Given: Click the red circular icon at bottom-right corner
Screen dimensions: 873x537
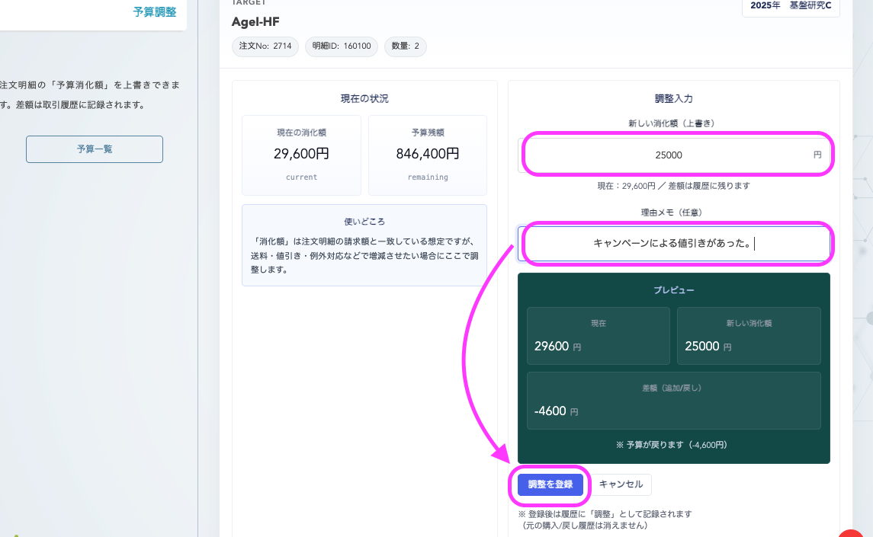Looking at the screenshot, I should pos(854,532).
